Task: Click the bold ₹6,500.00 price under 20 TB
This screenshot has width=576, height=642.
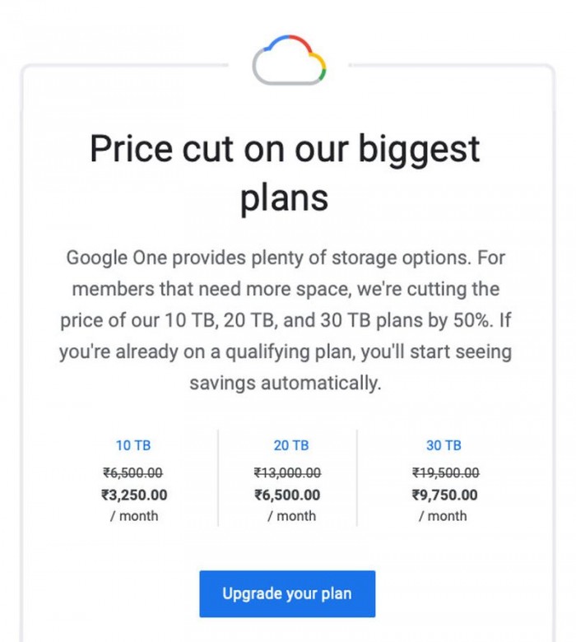Action: [287, 495]
